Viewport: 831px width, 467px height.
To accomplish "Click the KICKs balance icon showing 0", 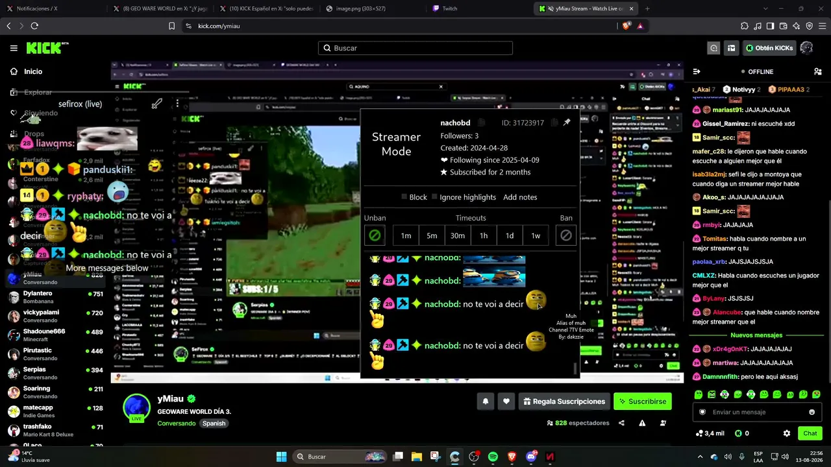I will tap(741, 433).
